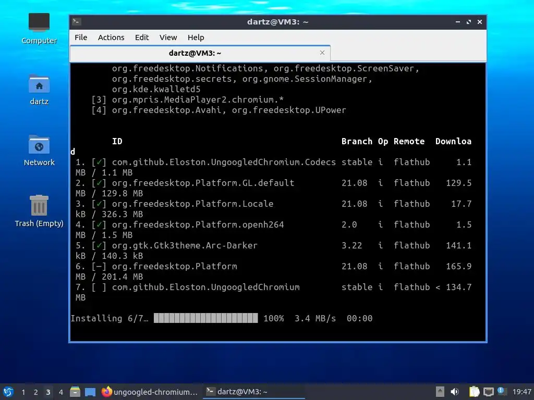Click the network connection tray icon

[488, 392]
